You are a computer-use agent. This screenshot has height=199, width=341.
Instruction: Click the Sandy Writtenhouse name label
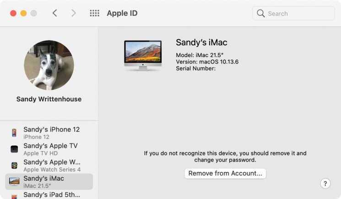[49, 99]
